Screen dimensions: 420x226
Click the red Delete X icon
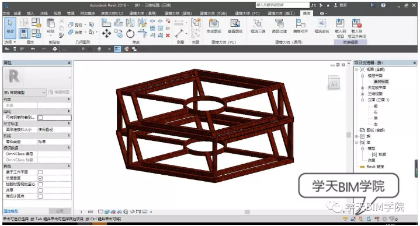[168, 35]
